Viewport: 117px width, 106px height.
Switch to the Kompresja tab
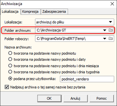tap(30, 12)
